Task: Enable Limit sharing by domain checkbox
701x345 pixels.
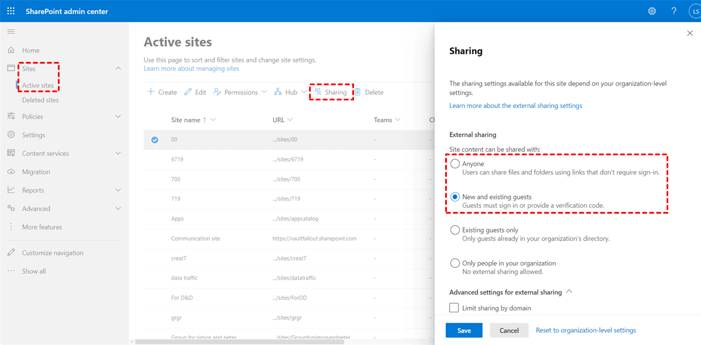Action: [x=454, y=308]
